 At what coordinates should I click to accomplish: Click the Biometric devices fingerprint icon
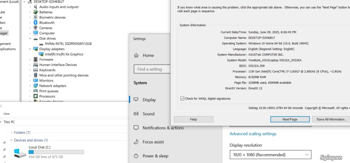tap(36, 17)
